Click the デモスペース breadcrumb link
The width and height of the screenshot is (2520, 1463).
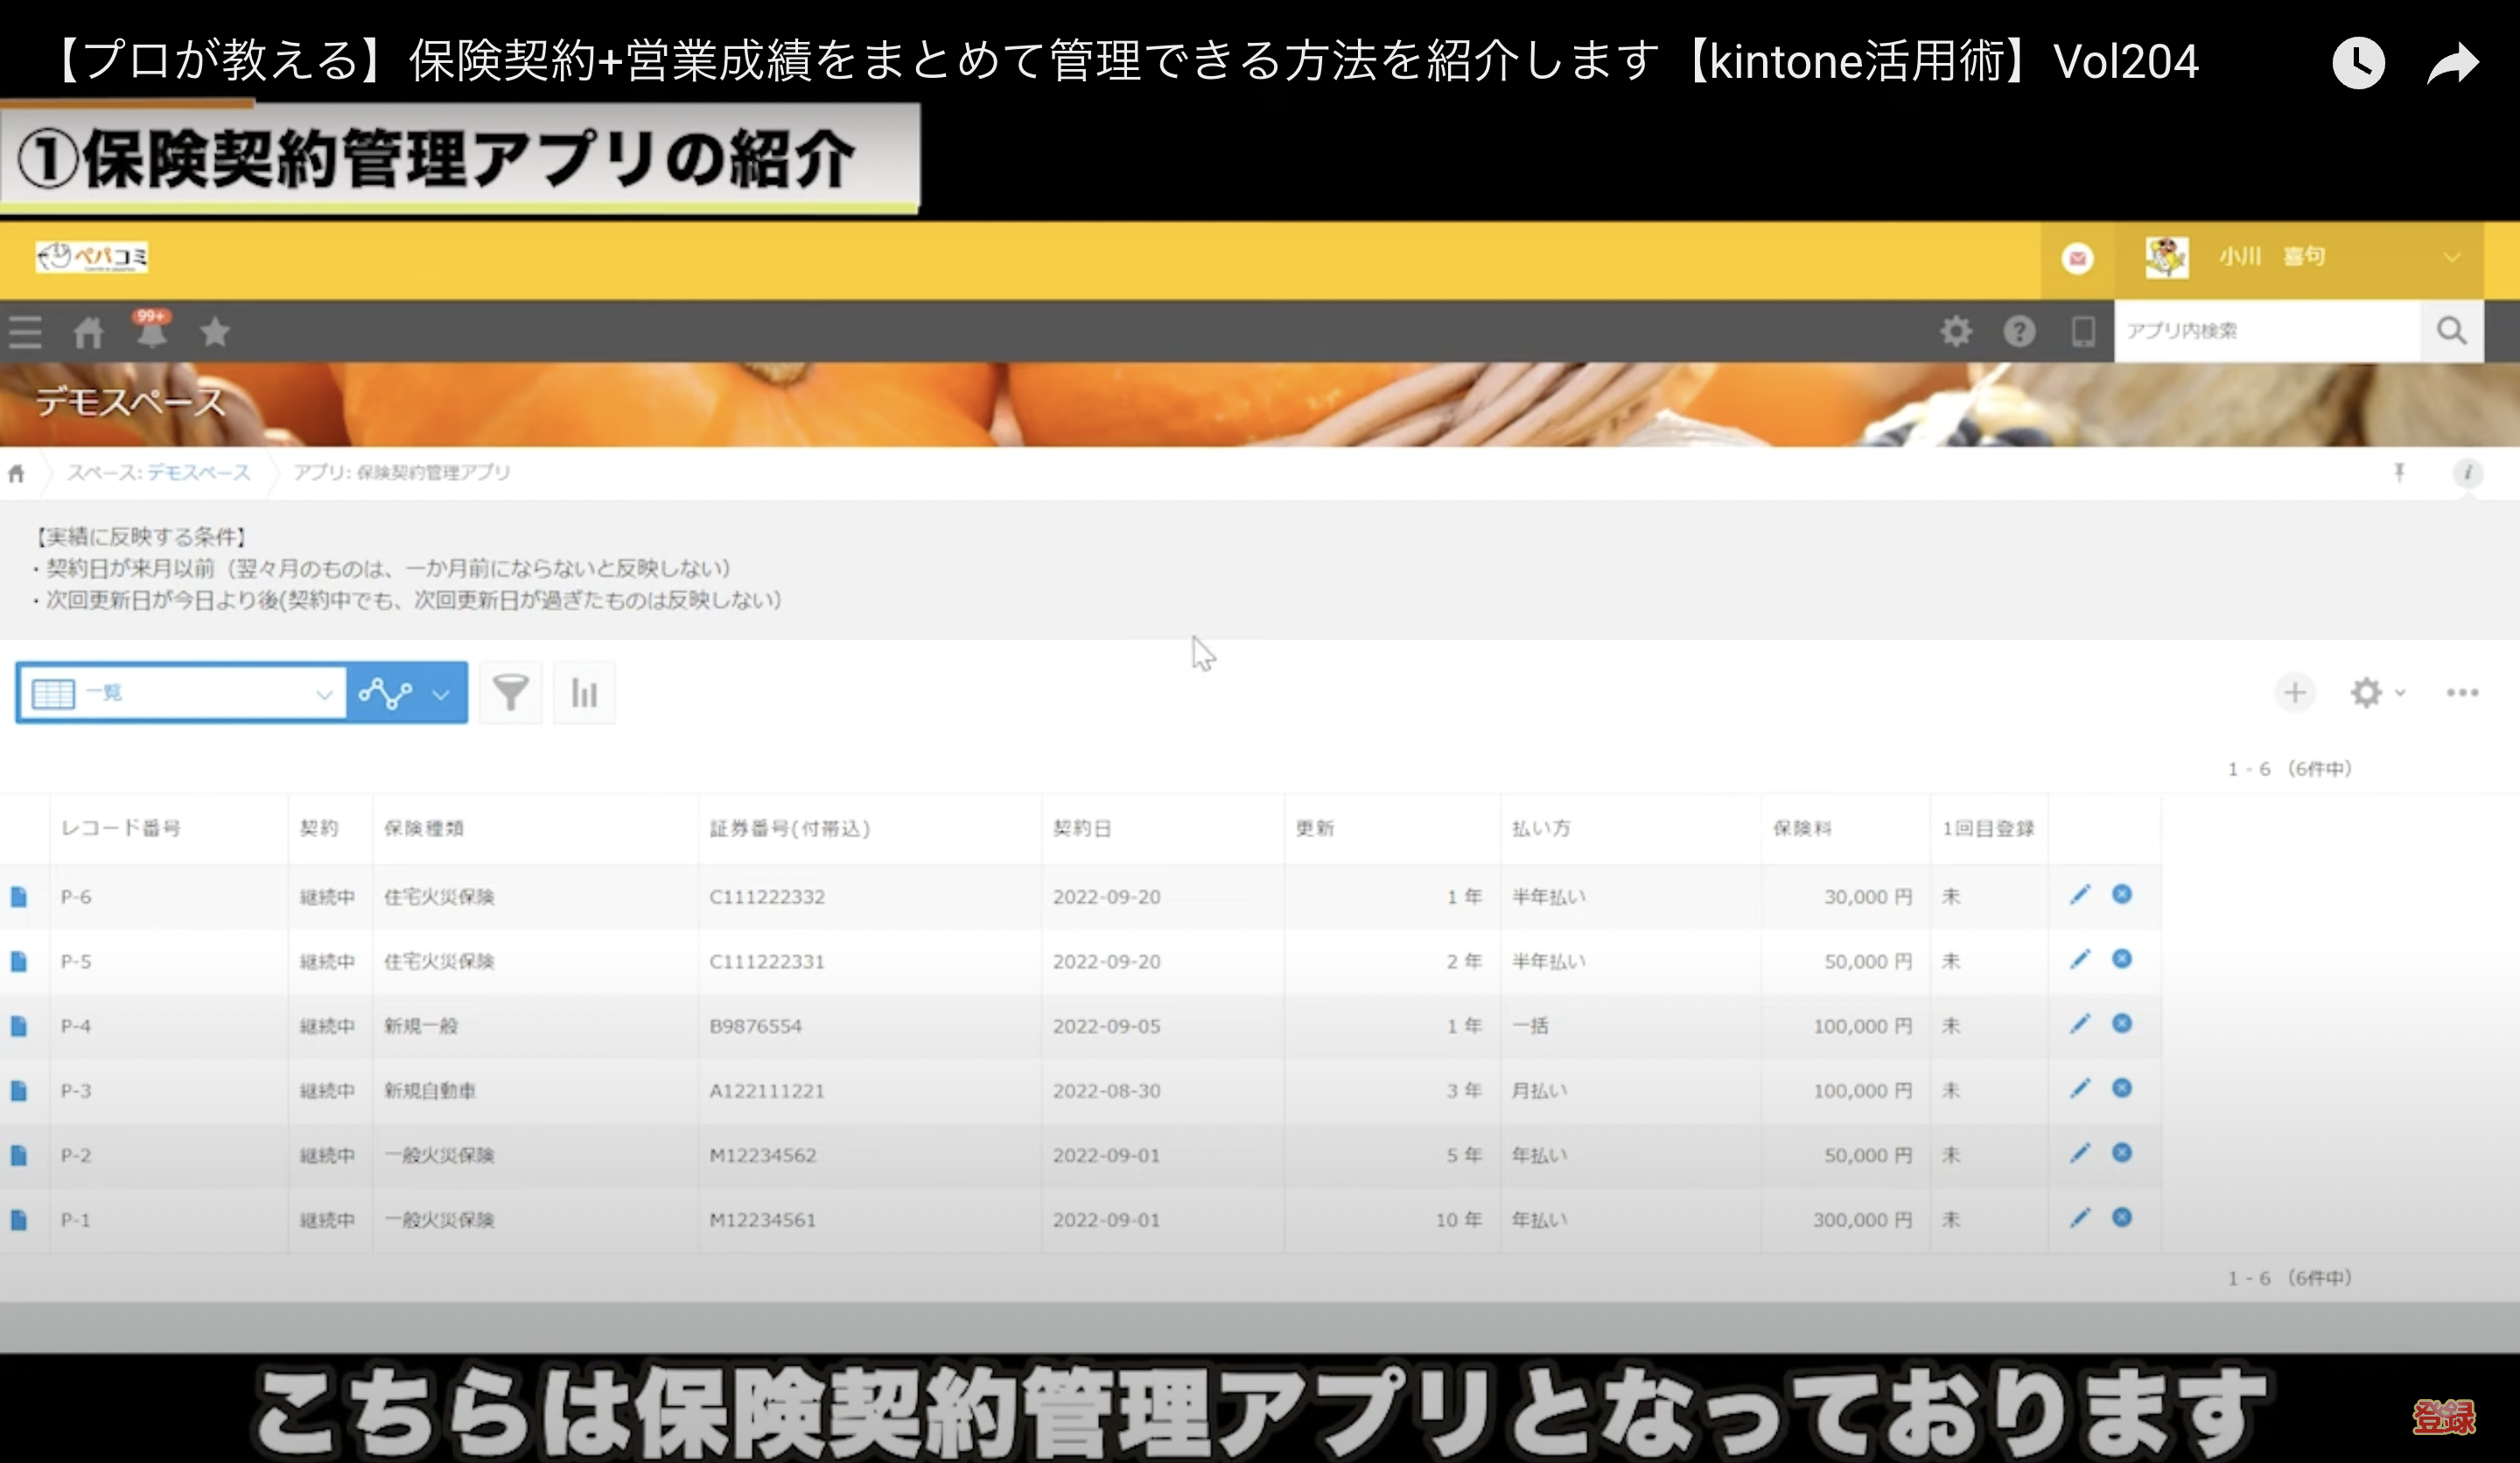tap(198, 472)
